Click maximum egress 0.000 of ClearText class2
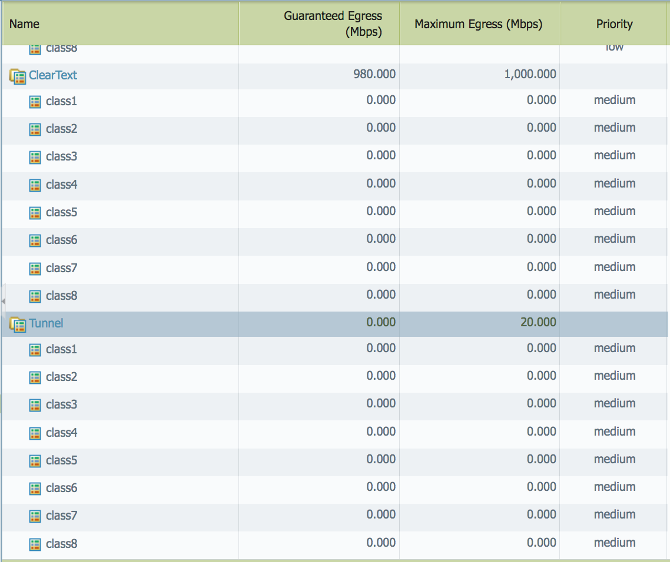 point(542,128)
